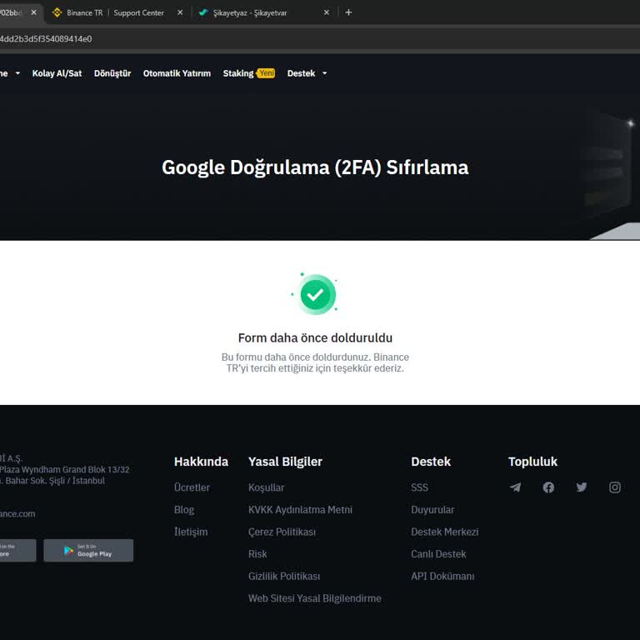The width and height of the screenshot is (640, 640).
Task: Click the 'Bahar Sok. Şişli / İstanbul' address text
Action: tap(55, 481)
